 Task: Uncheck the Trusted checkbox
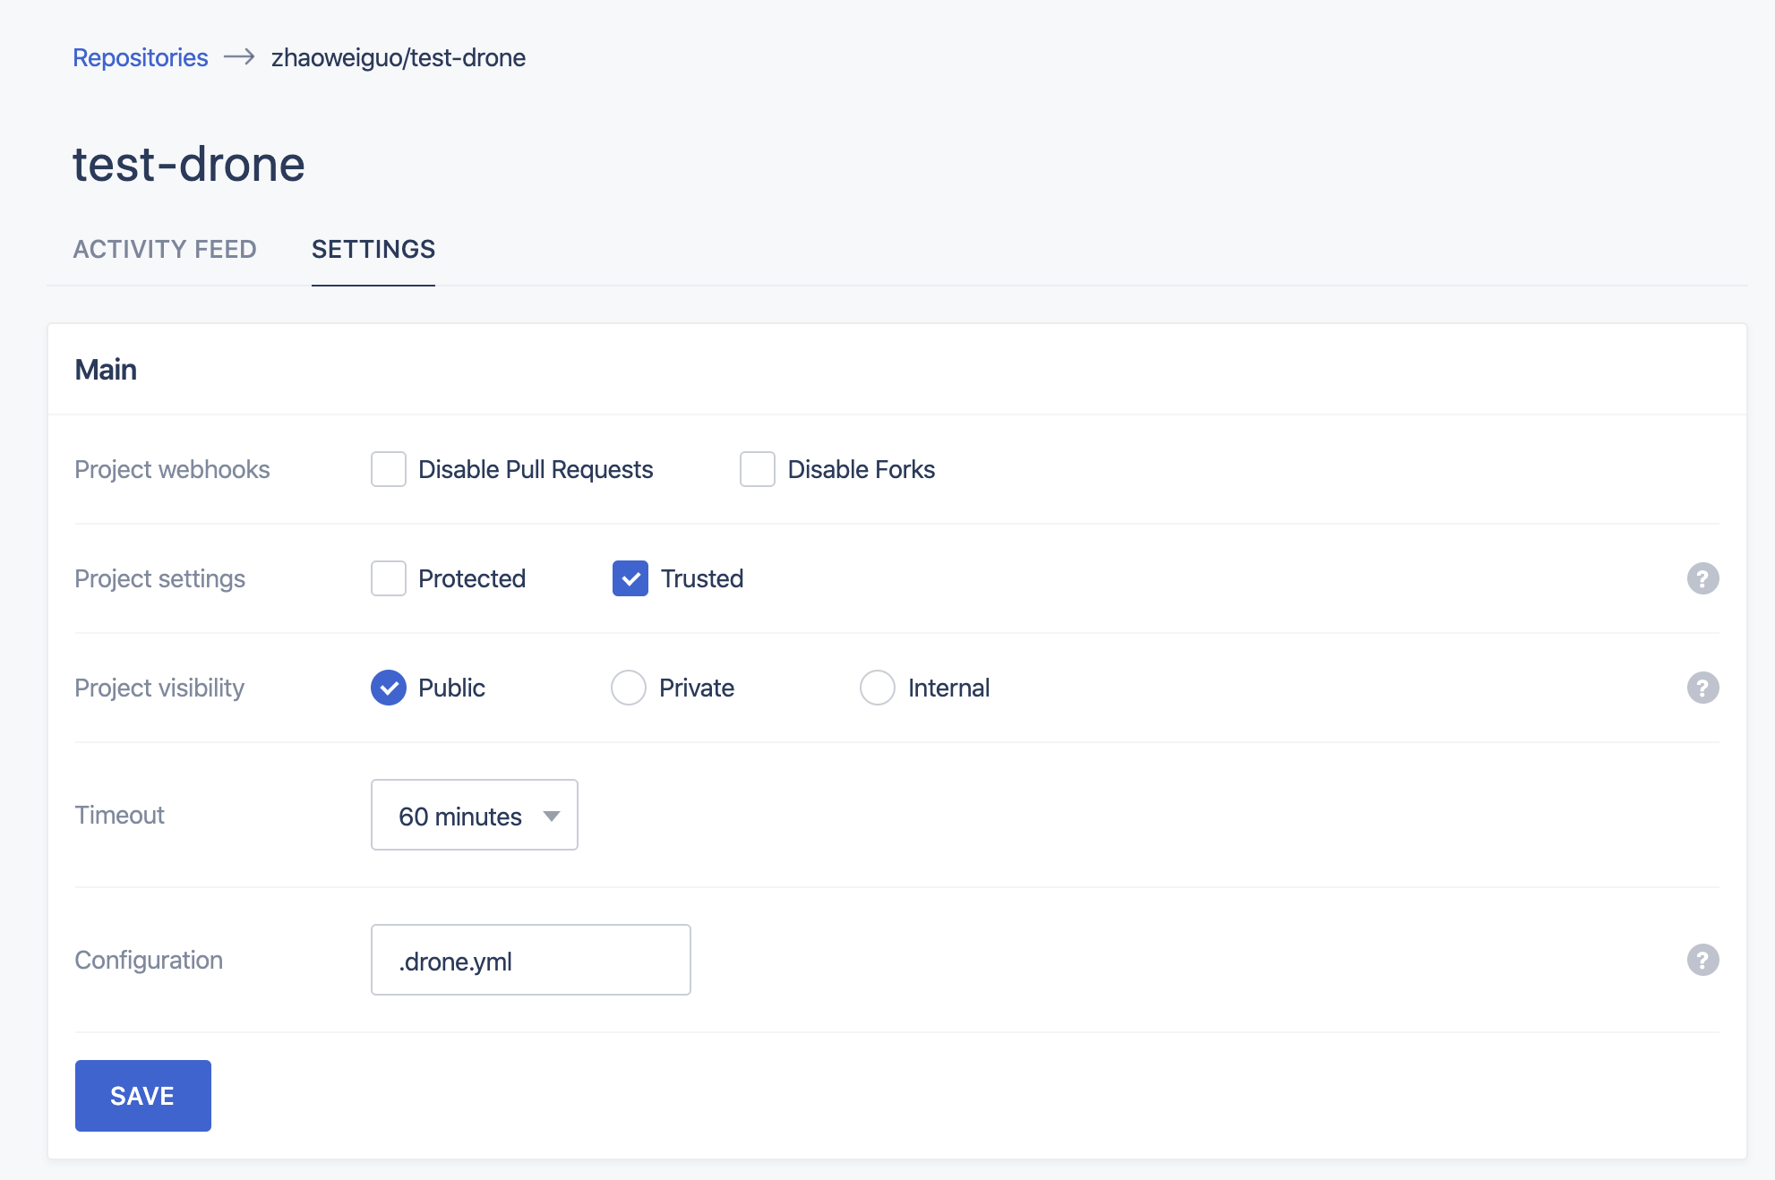(630, 578)
